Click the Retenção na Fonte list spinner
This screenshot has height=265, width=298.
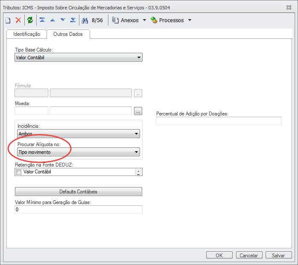click(138, 172)
